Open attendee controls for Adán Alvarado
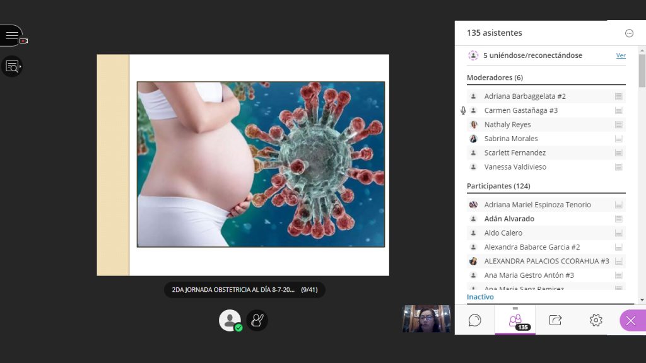 (x=618, y=219)
